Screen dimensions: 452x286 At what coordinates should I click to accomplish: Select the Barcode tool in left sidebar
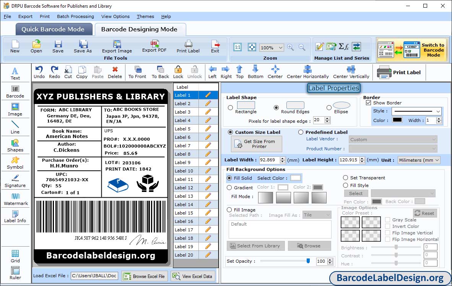click(x=15, y=91)
